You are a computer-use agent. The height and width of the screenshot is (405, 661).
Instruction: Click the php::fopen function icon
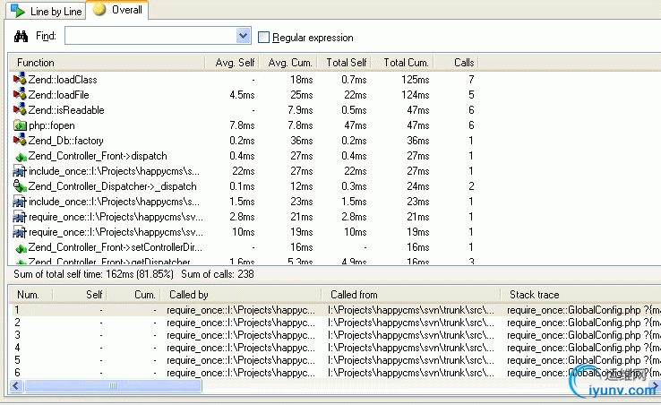pyautogui.click(x=20, y=125)
